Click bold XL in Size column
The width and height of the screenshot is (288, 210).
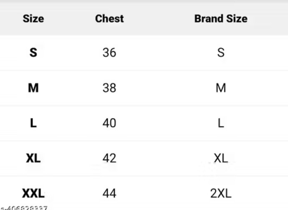[33, 158]
